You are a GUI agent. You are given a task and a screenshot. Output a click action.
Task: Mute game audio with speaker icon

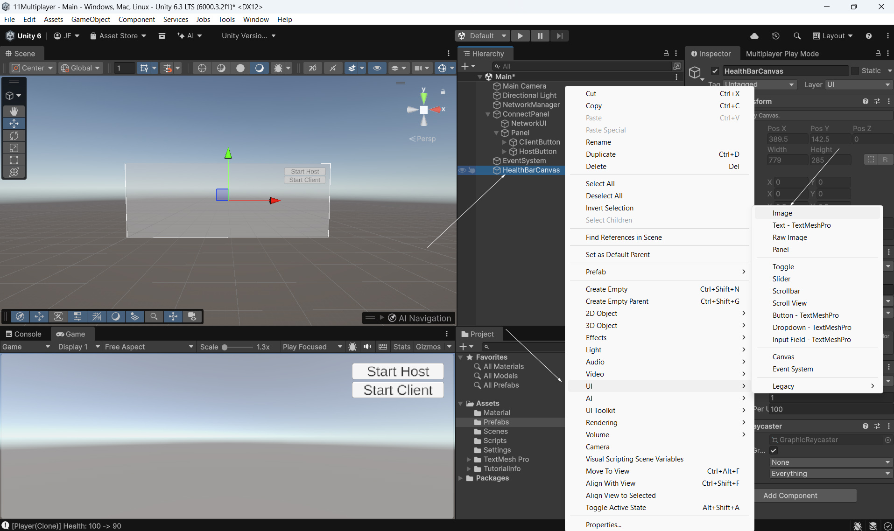(367, 347)
